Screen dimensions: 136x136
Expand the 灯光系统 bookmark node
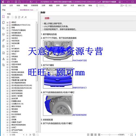(7, 62)
